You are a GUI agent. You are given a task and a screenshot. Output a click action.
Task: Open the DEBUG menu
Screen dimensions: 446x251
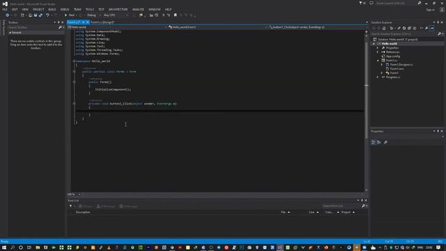(65, 9)
